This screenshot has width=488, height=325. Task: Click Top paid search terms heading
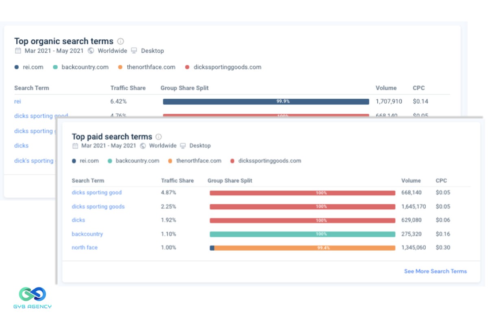[x=112, y=136]
